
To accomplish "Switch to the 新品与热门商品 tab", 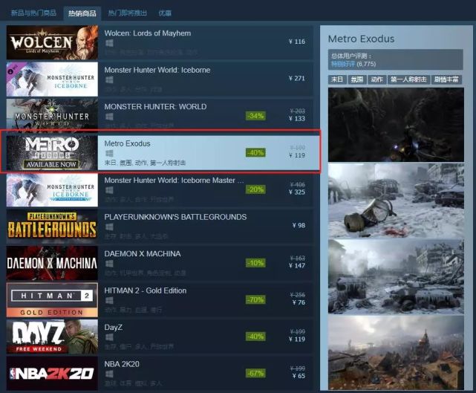I will coord(33,13).
